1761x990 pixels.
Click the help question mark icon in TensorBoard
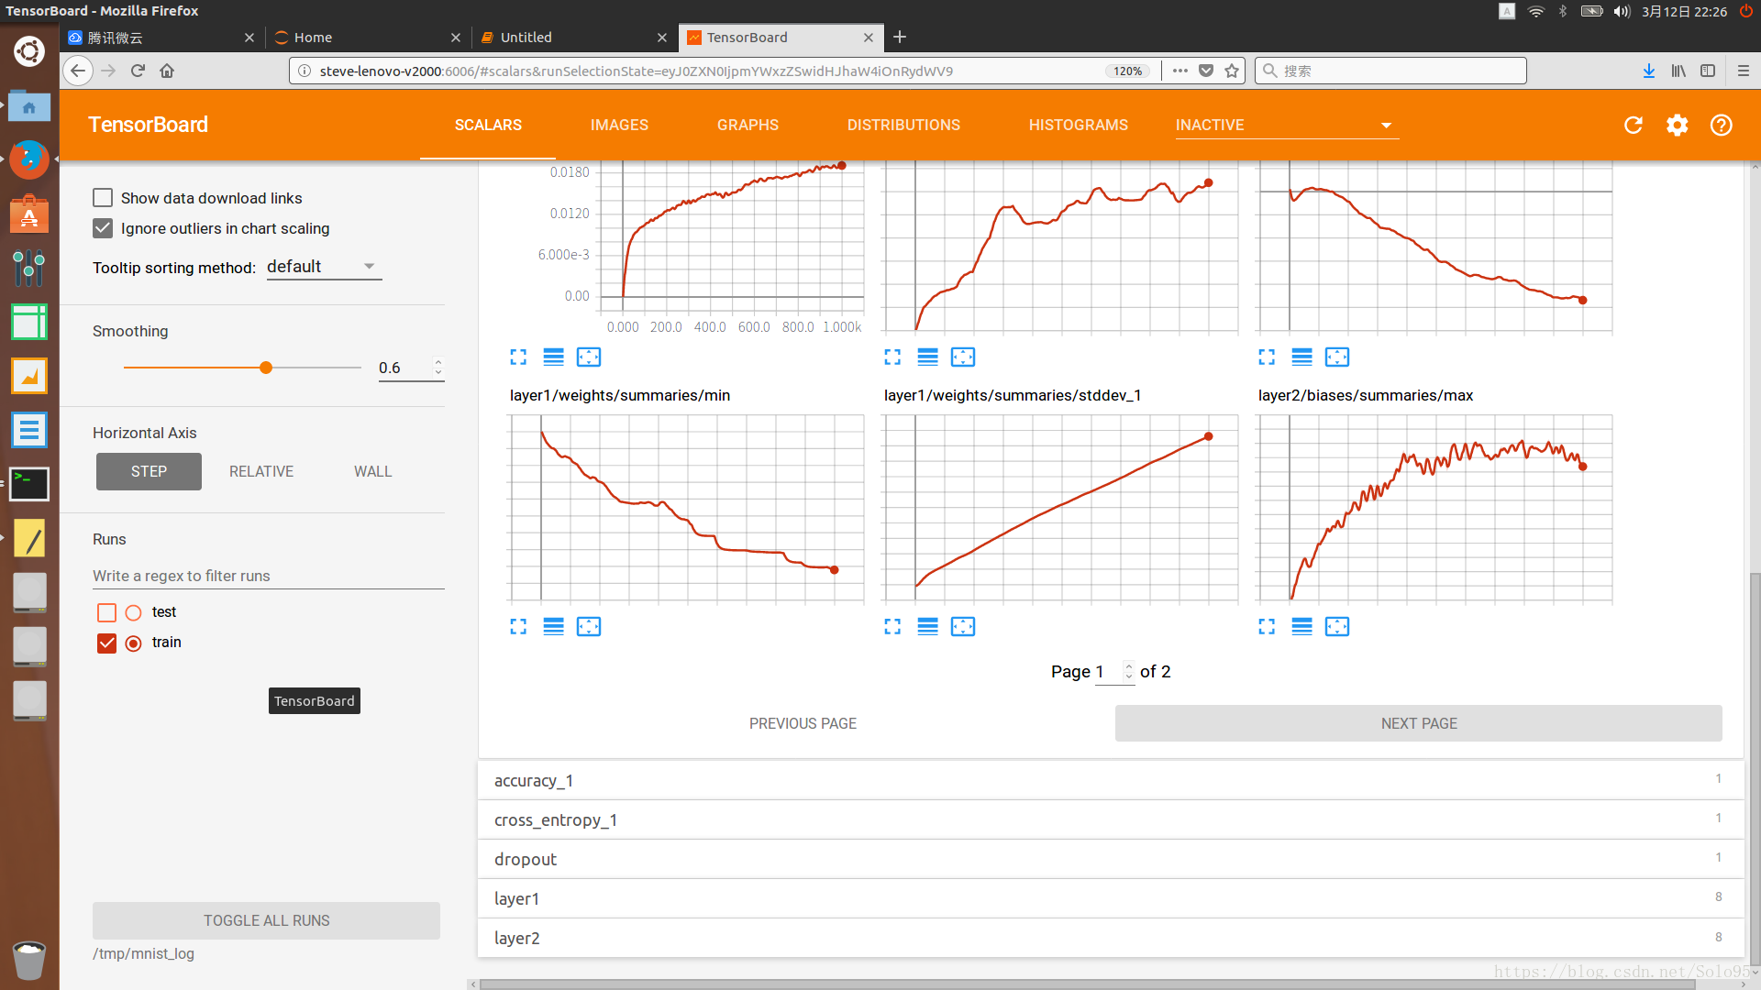[x=1721, y=125]
